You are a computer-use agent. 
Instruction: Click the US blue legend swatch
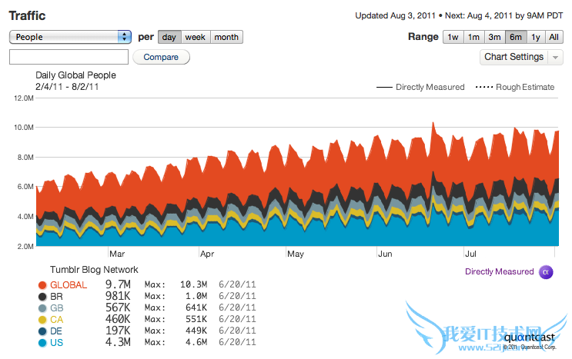pyautogui.click(x=42, y=343)
